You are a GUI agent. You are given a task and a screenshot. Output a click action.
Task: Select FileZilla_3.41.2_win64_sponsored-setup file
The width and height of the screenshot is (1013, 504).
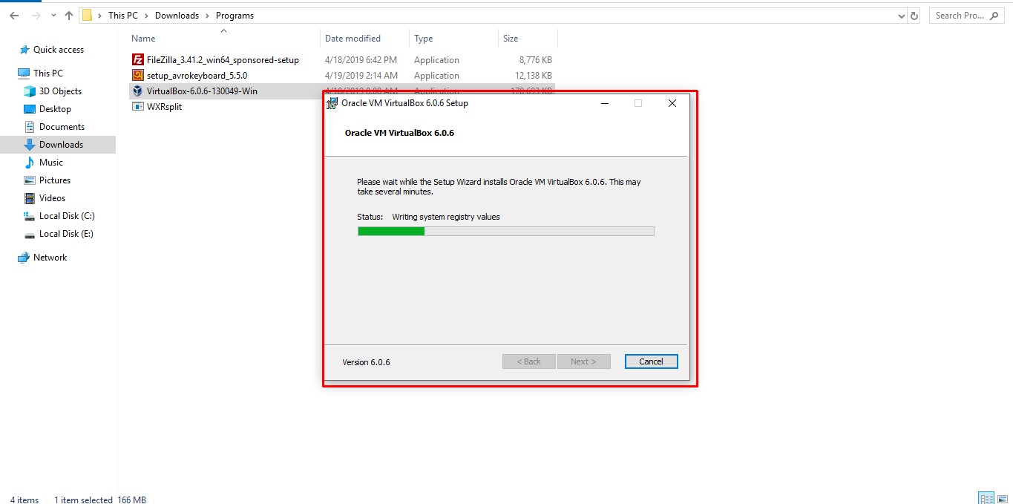click(223, 60)
